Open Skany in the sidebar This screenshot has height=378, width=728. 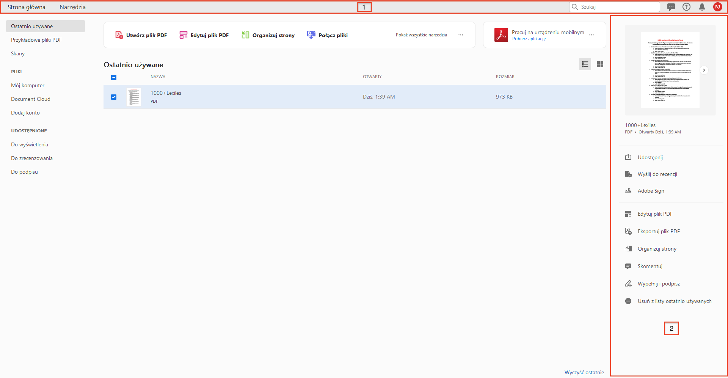(18, 53)
